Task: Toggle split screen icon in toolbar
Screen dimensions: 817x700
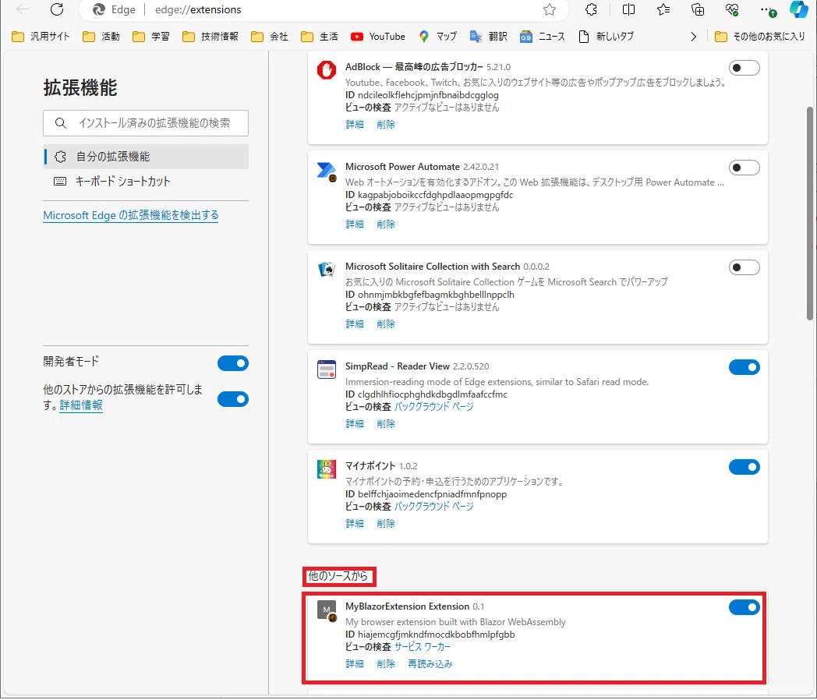Action: click(x=628, y=9)
